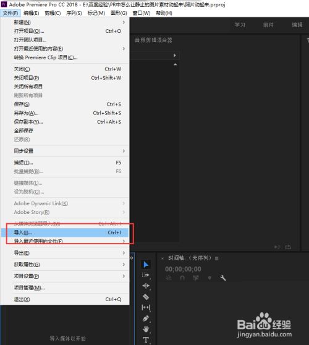Close the 文件(F) menu via its title
Viewport: 309px width, 345px height.
click(x=11, y=13)
